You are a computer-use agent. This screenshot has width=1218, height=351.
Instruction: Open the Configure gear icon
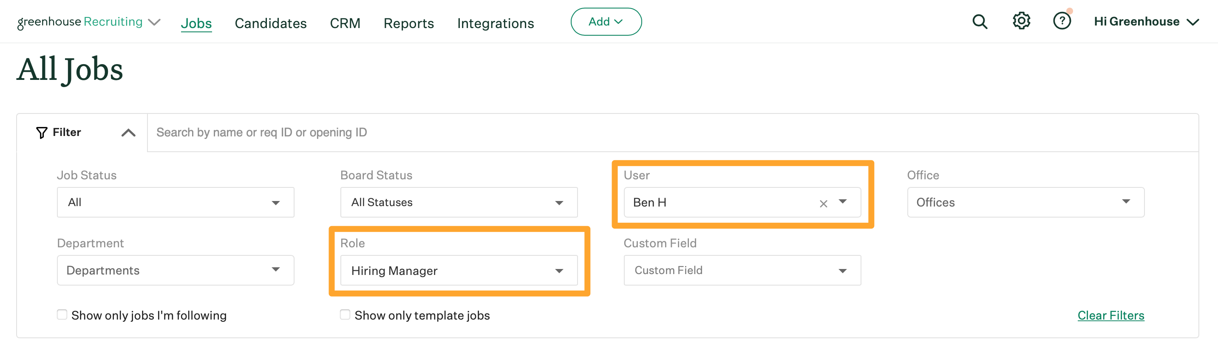(x=1021, y=21)
